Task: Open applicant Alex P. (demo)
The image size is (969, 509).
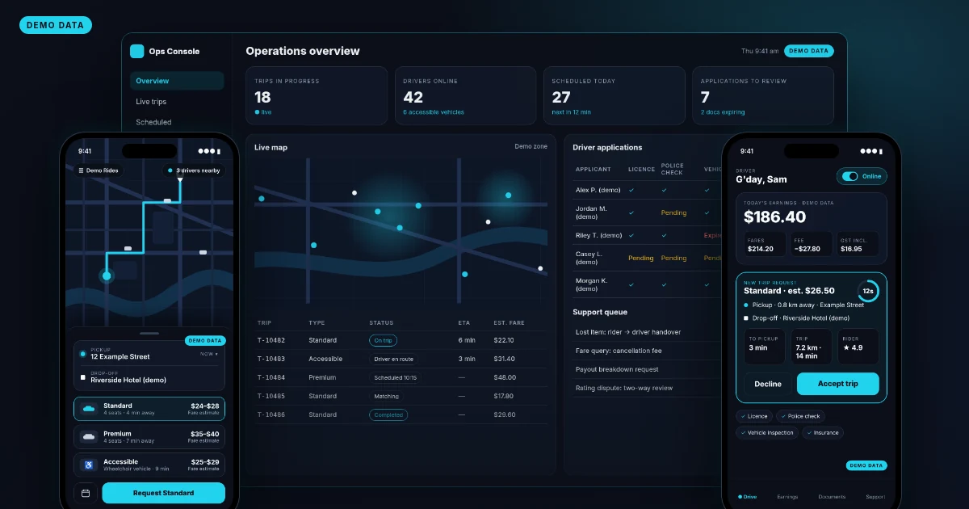Action: click(x=597, y=190)
